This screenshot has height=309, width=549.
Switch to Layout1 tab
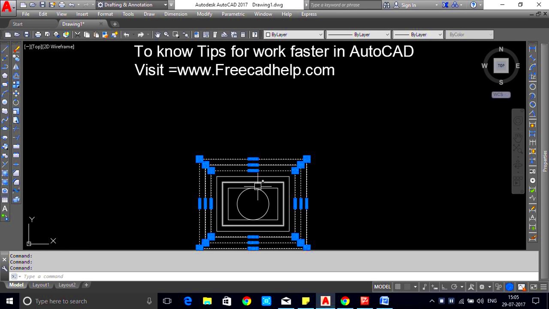tap(41, 285)
